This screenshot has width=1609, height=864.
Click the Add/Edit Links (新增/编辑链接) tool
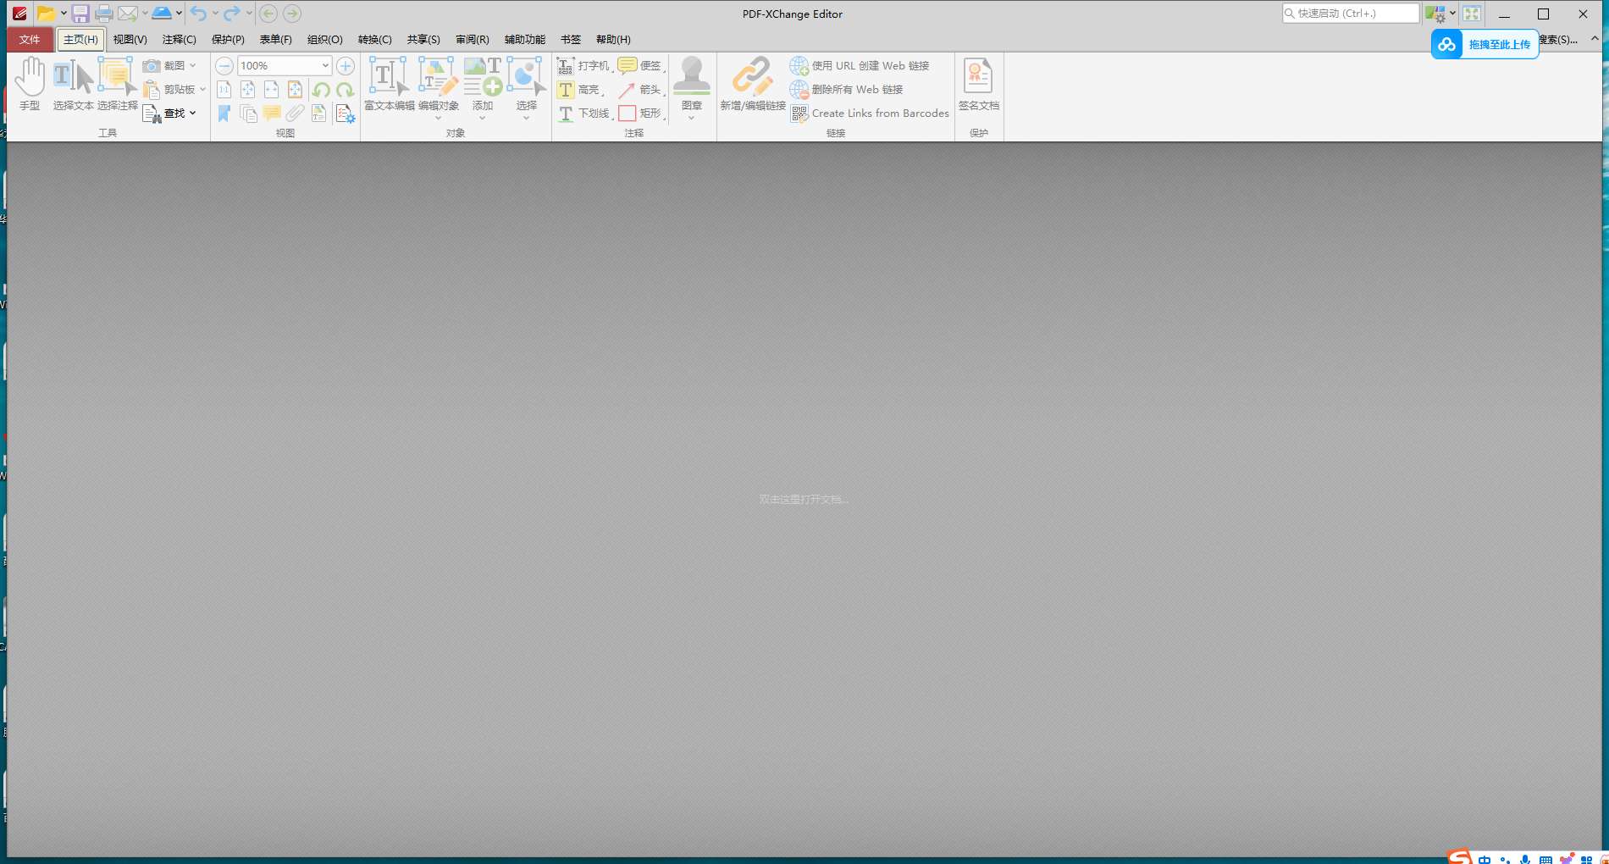pyautogui.click(x=753, y=84)
